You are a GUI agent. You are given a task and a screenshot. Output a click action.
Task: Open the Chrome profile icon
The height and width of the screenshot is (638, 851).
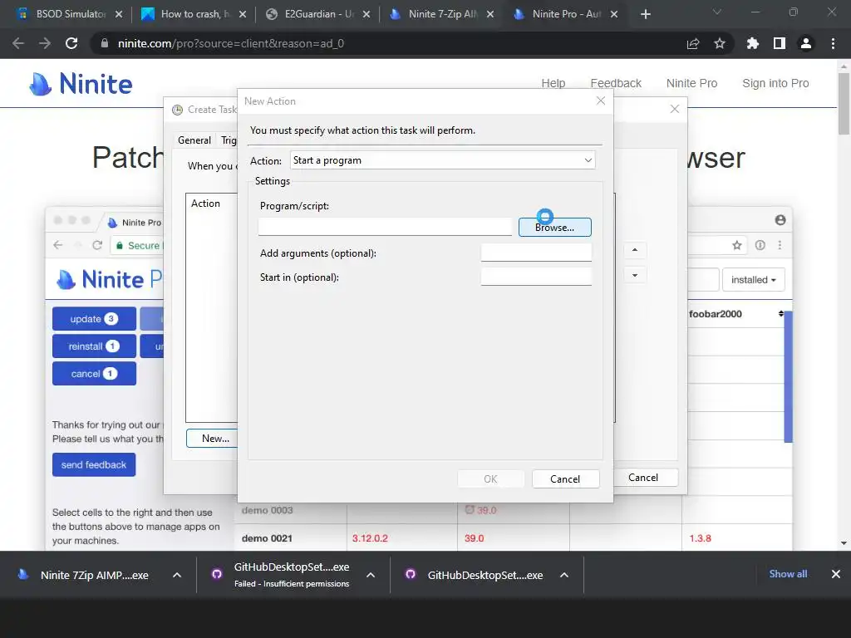tap(806, 43)
